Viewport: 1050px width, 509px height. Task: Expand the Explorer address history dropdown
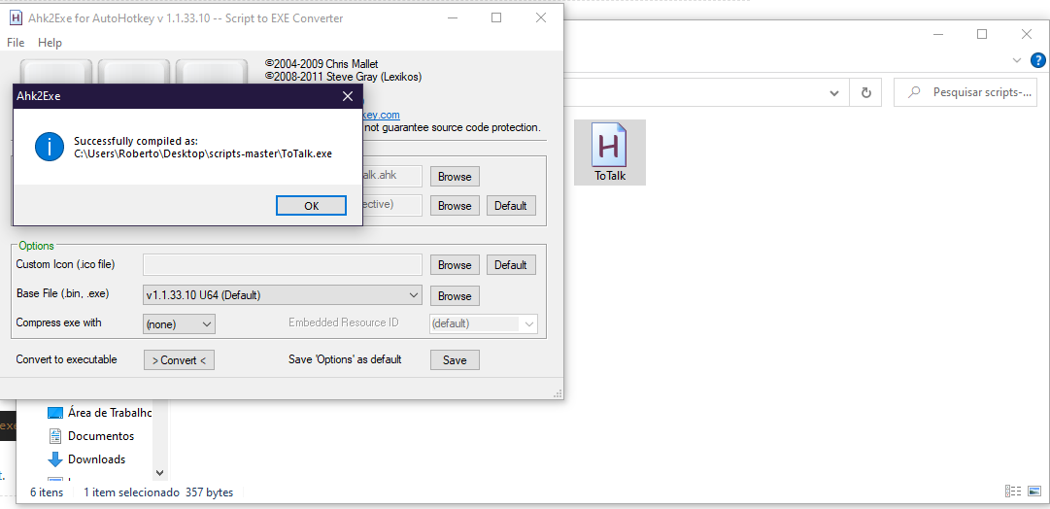[x=834, y=92]
